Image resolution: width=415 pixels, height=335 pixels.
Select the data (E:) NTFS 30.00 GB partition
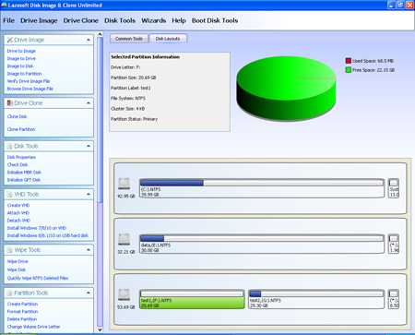[x=262, y=244]
